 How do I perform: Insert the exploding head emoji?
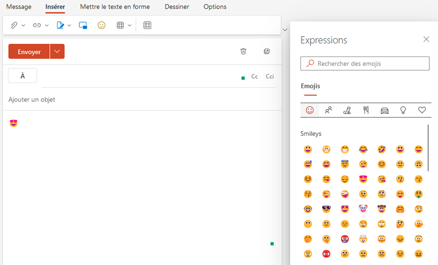coord(363,239)
